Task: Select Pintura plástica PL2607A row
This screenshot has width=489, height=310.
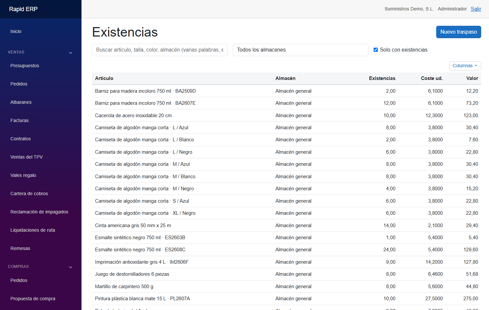Action: coord(287,299)
